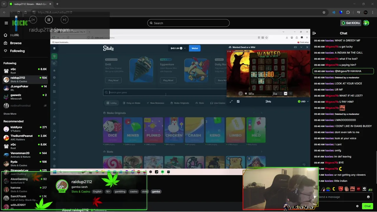Select raidup2112 channel in Following list

point(25,79)
